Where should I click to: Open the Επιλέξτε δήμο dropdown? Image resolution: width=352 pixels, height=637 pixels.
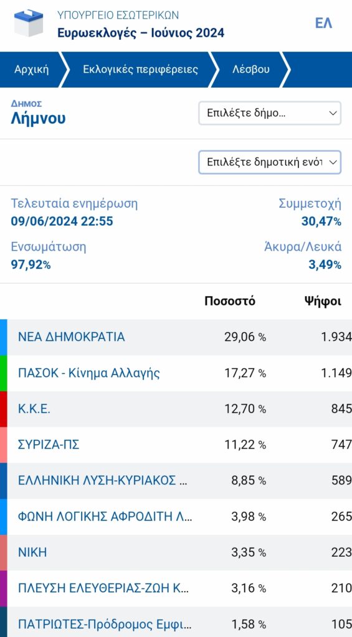click(x=270, y=113)
